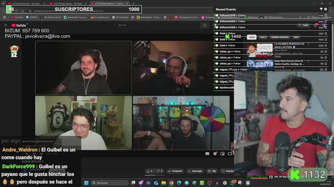
Task: Select the Guibel directo 1 tab
Action: (x=110, y=4)
